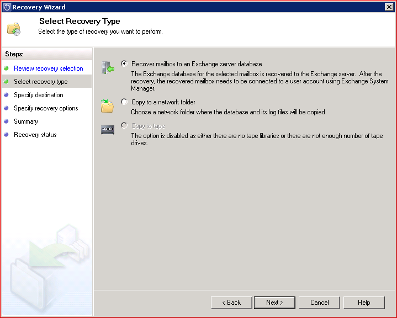This screenshot has width=397, height=318.
Task: Click the Recovery Wizard header folder icon
Action: [x=14, y=29]
